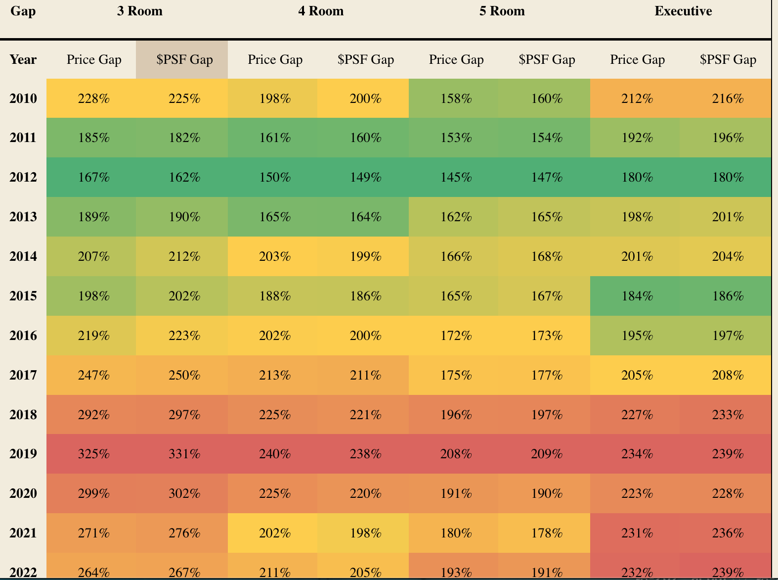Click the 4 Room $PSF Gap header
The image size is (778, 580).
coord(365,59)
